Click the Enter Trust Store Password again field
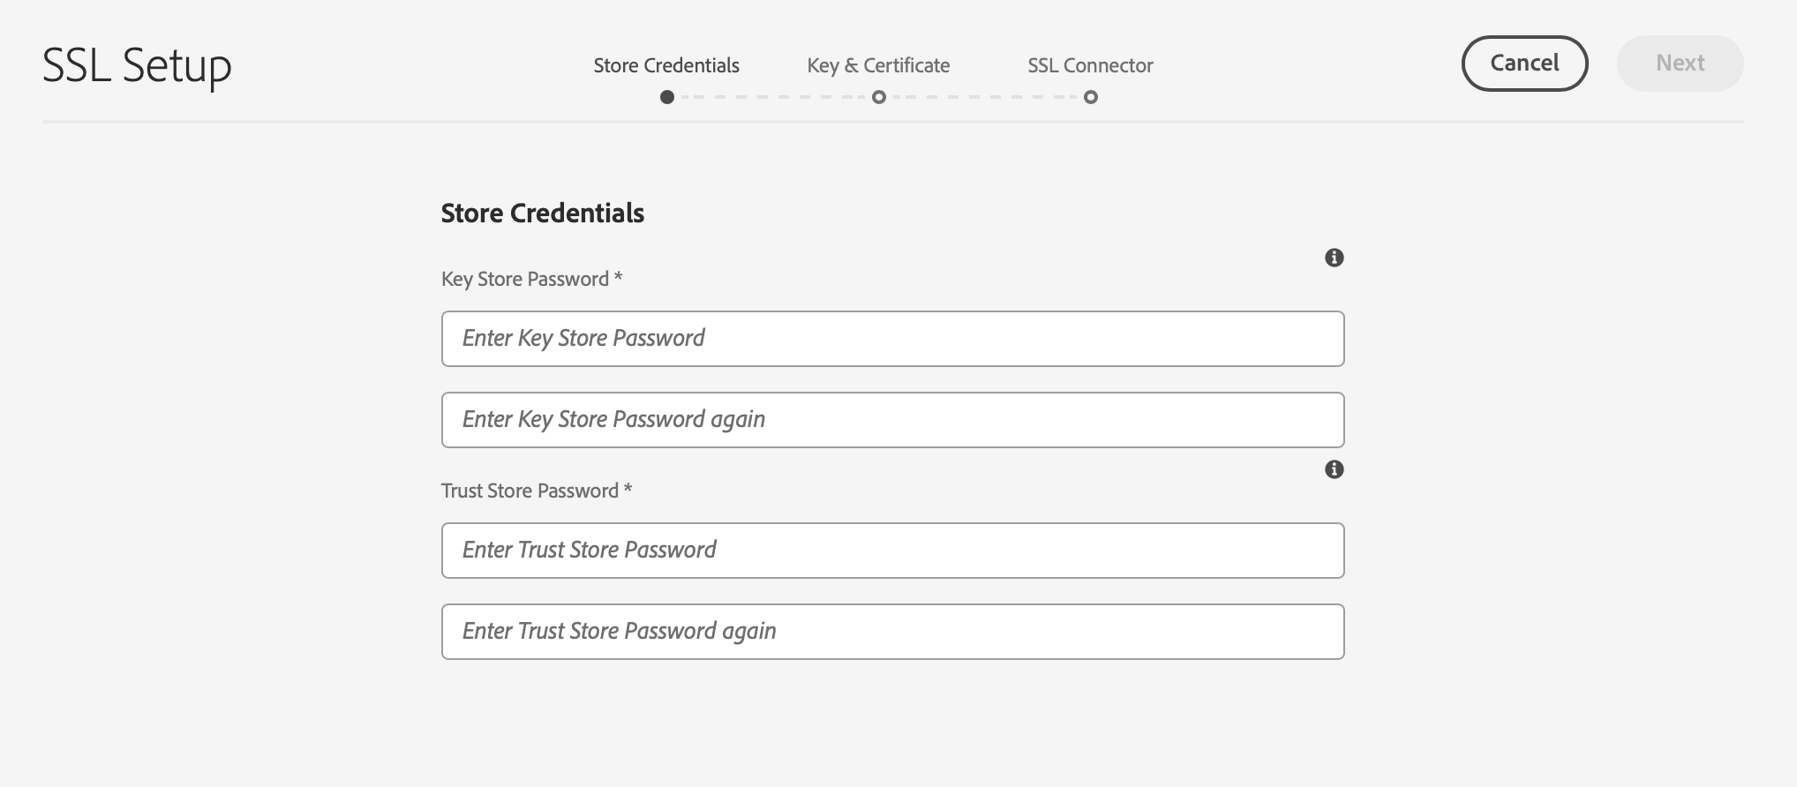Screen dimensions: 1797x787 [892, 632]
